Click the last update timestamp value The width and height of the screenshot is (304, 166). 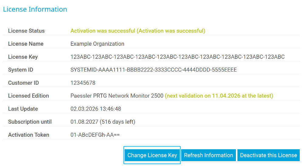(96, 109)
